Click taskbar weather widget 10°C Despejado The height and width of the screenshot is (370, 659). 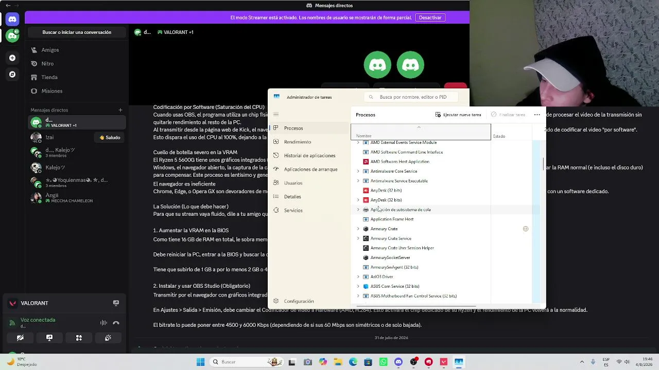[22, 362]
